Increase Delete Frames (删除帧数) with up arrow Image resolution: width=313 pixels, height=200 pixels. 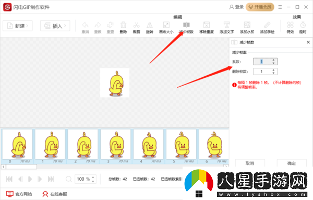[x=274, y=70]
